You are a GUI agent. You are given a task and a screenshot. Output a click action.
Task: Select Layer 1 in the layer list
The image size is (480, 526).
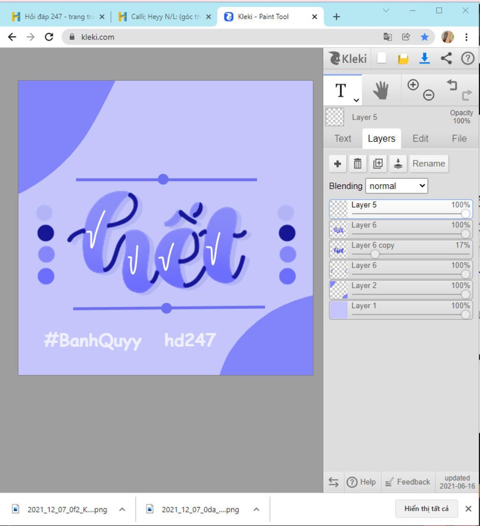401,309
